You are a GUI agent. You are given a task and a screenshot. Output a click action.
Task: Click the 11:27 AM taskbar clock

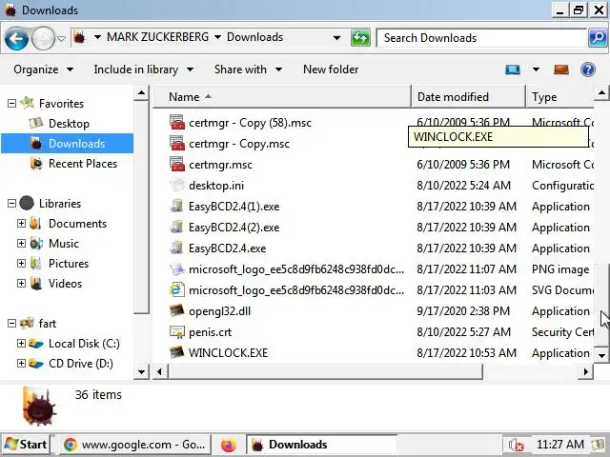click(x=560, y=445)
